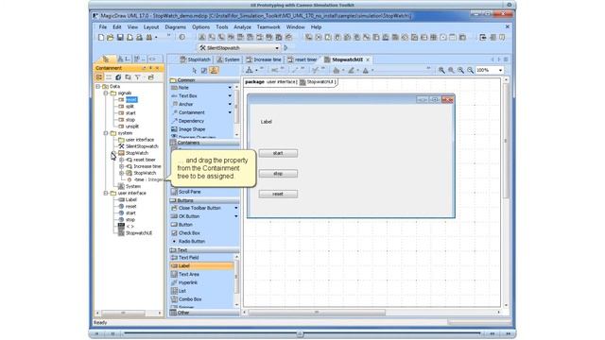Open dropdown arrow next to OK Button tool

pos(236,216)
